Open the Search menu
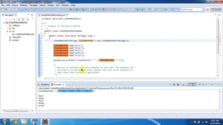 (43, 5)
